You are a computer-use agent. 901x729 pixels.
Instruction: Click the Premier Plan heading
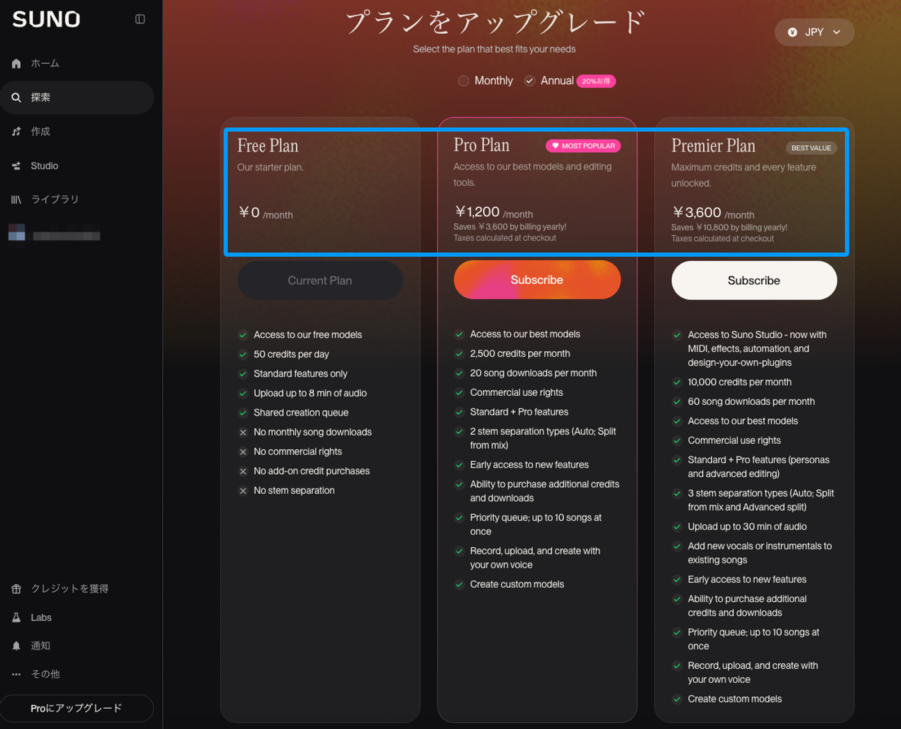pos(713,146)
